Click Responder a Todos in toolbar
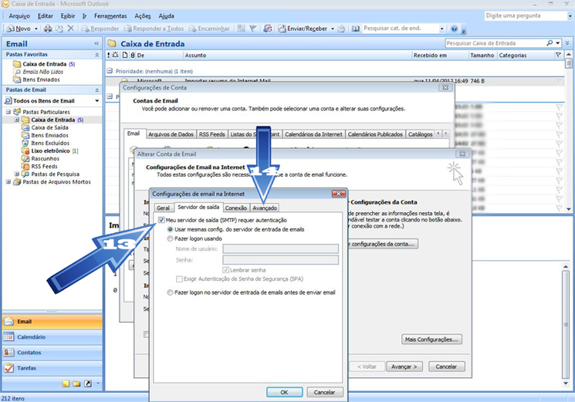This screenshot has height=402, width=575. [154, 29]
